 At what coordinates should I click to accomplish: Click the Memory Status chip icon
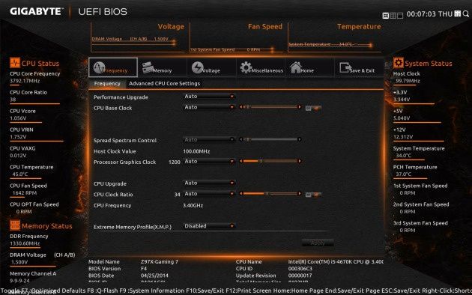point(15,225)
